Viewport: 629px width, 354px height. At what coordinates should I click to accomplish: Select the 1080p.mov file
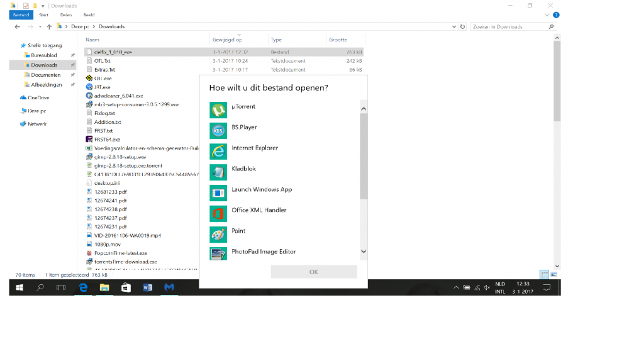(x=108, y=244)
